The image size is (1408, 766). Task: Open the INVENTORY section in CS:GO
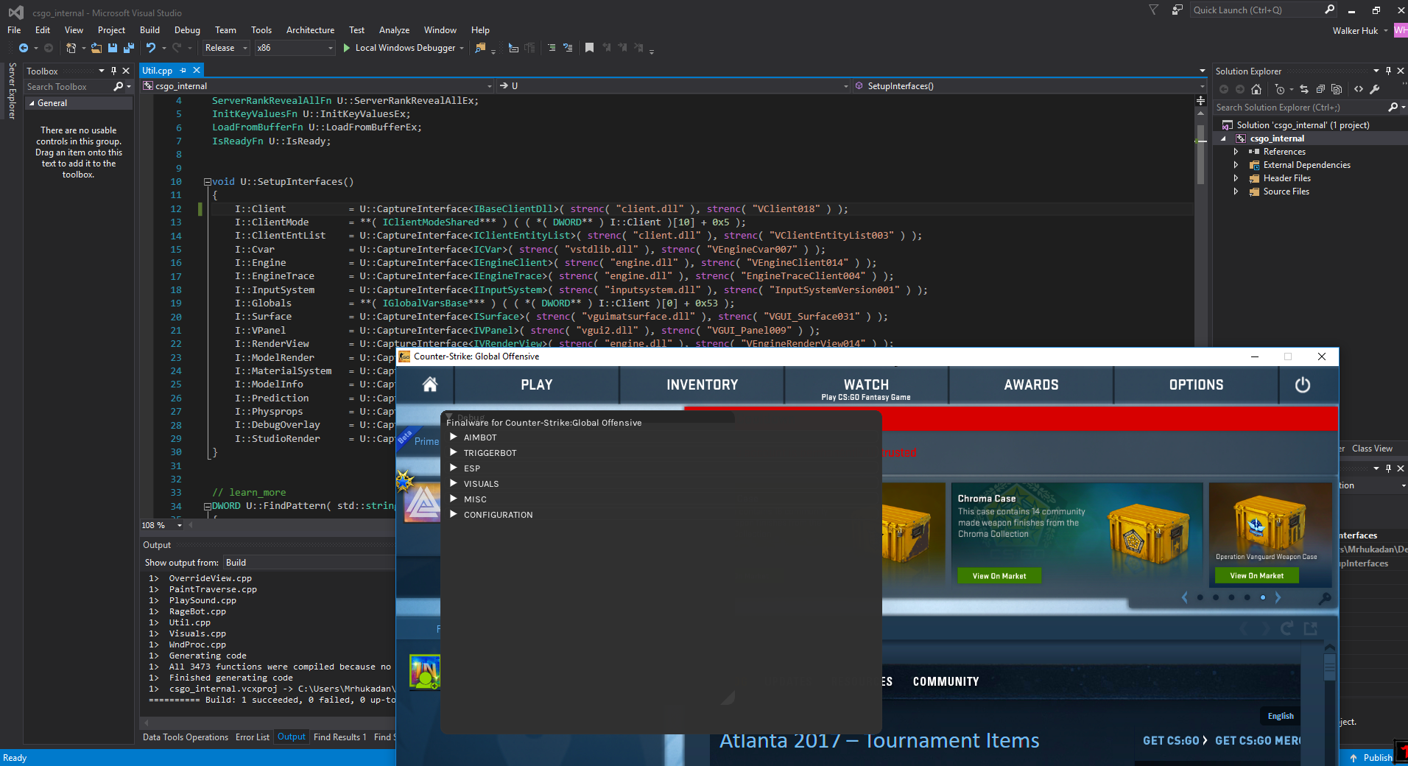702,384
